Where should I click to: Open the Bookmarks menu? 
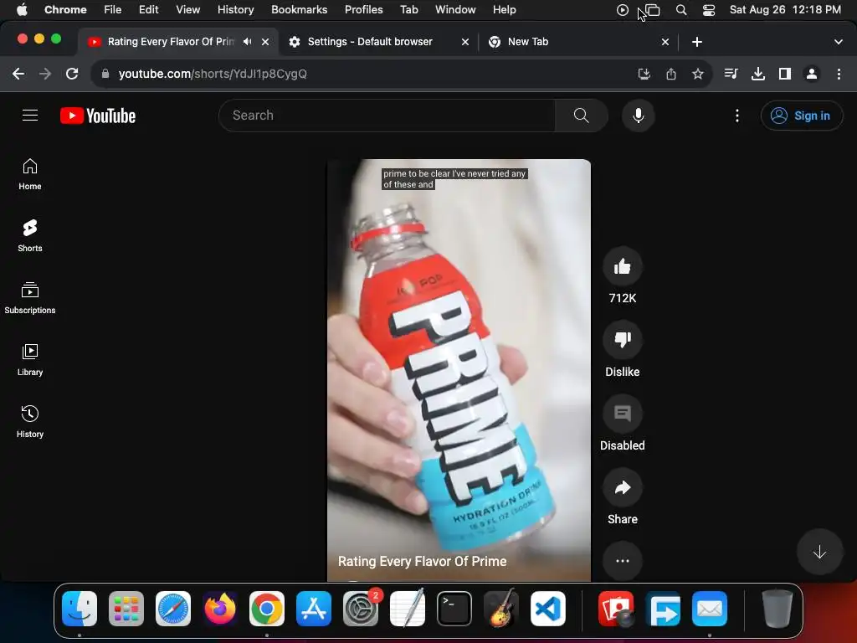(x=299, y=10)
